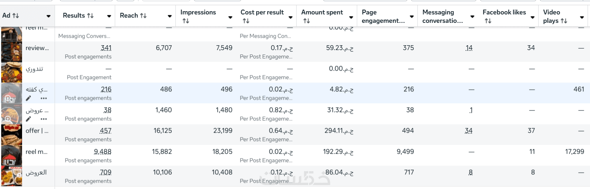Click edit pencil on the 38-results ad

pyautogui.click(x=28, y=119)
